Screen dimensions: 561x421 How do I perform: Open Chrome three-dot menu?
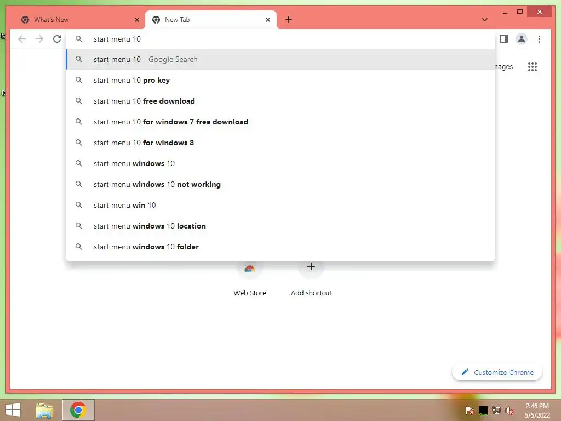[x=539, y=39]
